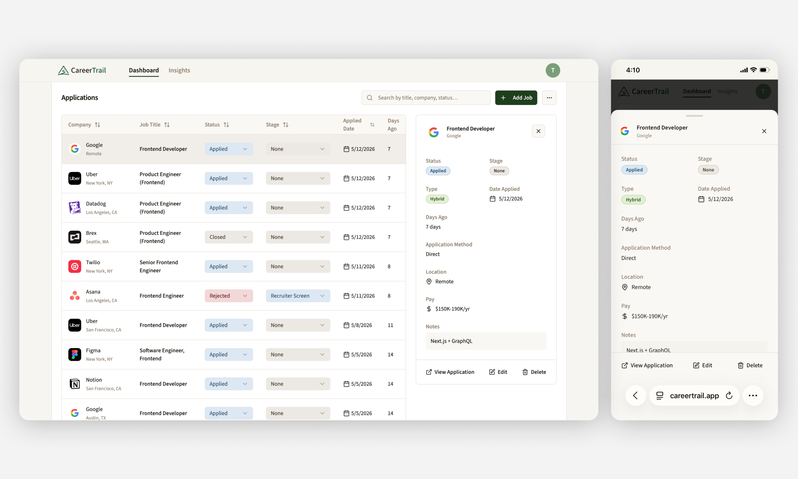Click the Google logo in the Remote row
The height and width of the screenshot is (479, 798).
[x=75, y=149]
